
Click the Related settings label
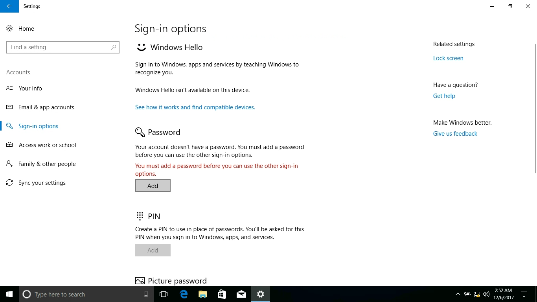(454, 44)
